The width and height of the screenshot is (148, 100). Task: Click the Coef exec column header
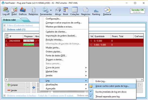[x=138, y=36]
